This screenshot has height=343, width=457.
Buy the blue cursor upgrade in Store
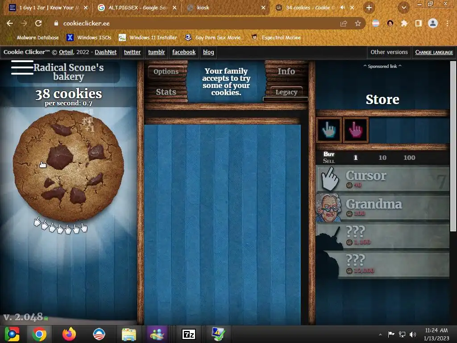tap(329, 130)
